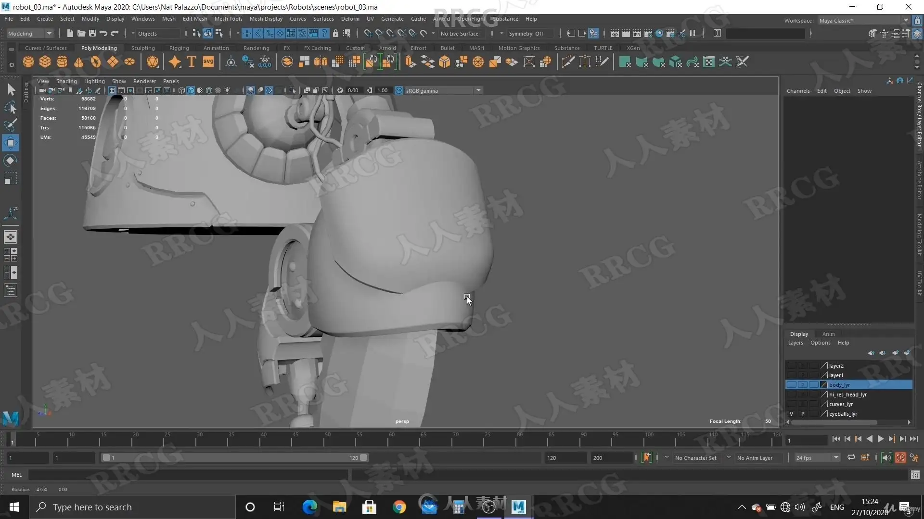Click the playback range slider bar
924x519 pixels.
click(x=234, y=458)
